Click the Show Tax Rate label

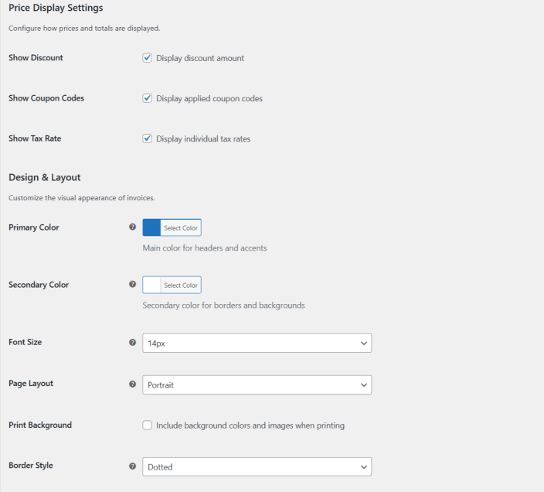(35, 138)
